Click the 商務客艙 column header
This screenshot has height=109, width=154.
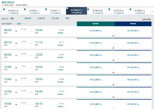[133, 23]
